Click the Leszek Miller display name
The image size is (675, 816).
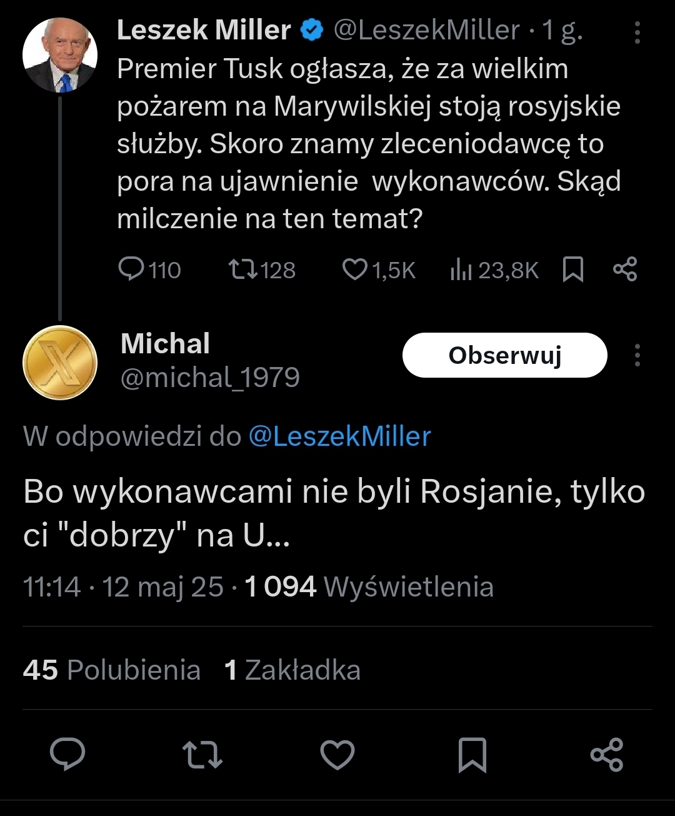(x=204, y=30)
